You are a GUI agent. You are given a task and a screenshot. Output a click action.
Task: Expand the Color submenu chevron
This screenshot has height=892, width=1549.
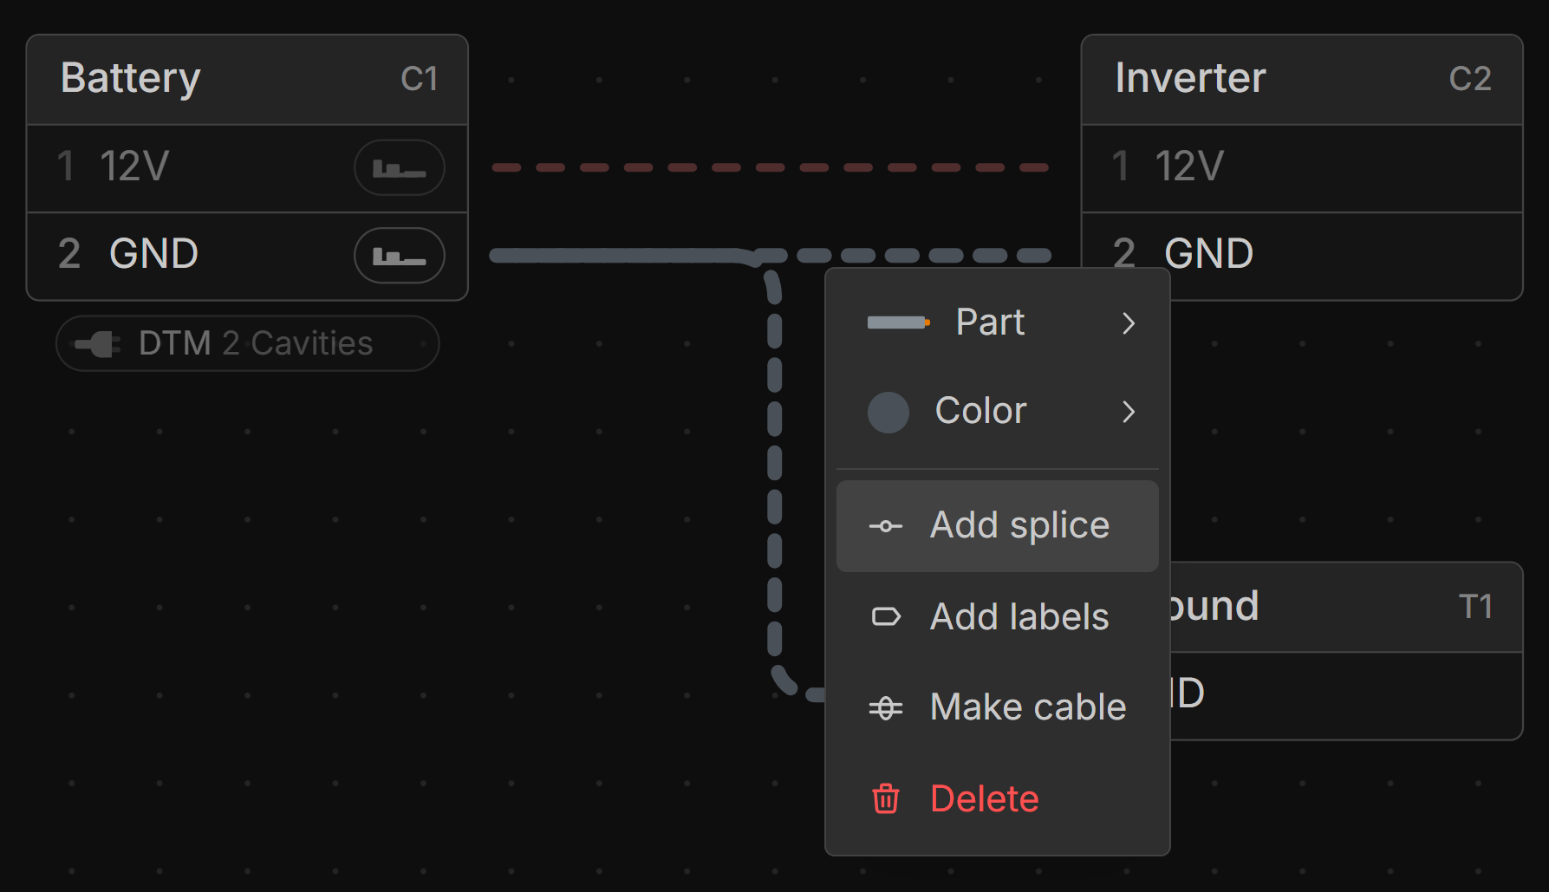[x=1128, y=412]
